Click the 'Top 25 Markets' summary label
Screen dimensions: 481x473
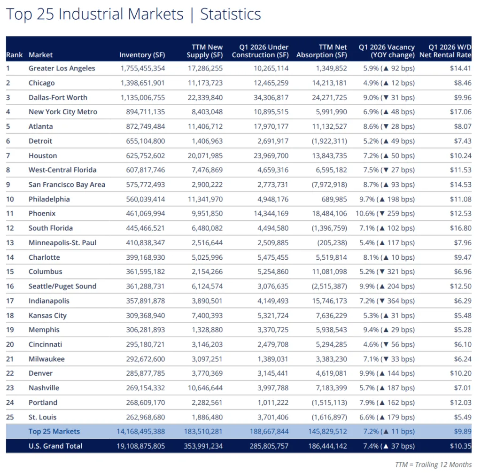(54, 432)
